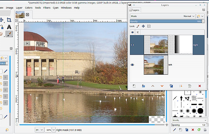Hide the 'left' layer using eye icon
209x134 pixels.
point(132,65)
